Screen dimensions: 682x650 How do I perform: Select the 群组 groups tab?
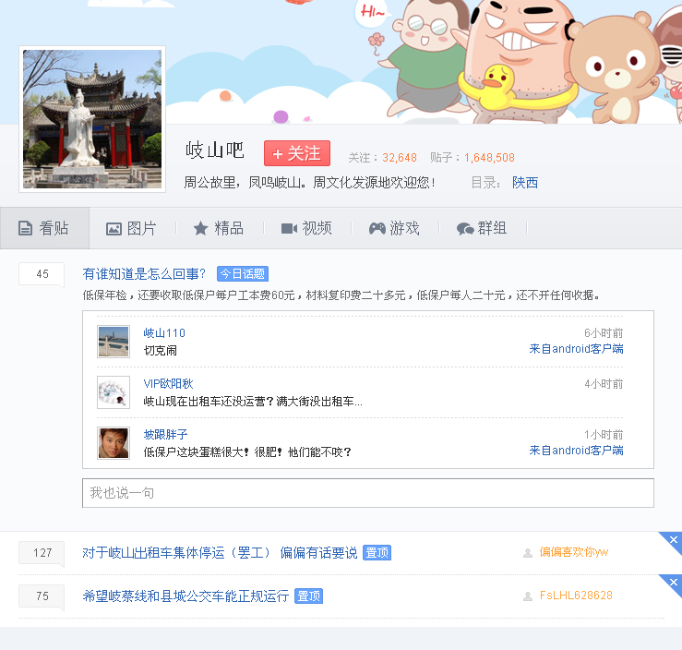coord(482,228)
